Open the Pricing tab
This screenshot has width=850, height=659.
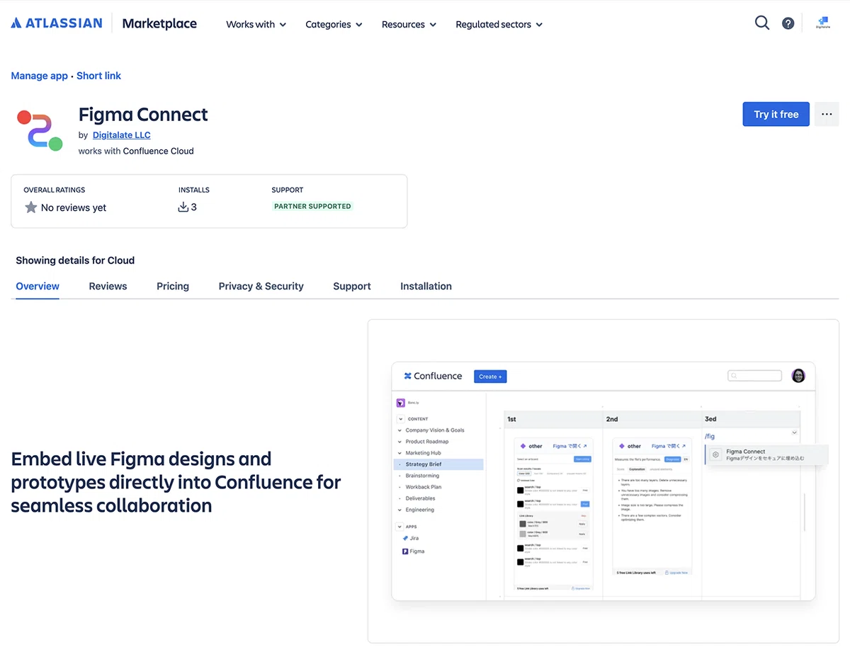pos(173,286)
